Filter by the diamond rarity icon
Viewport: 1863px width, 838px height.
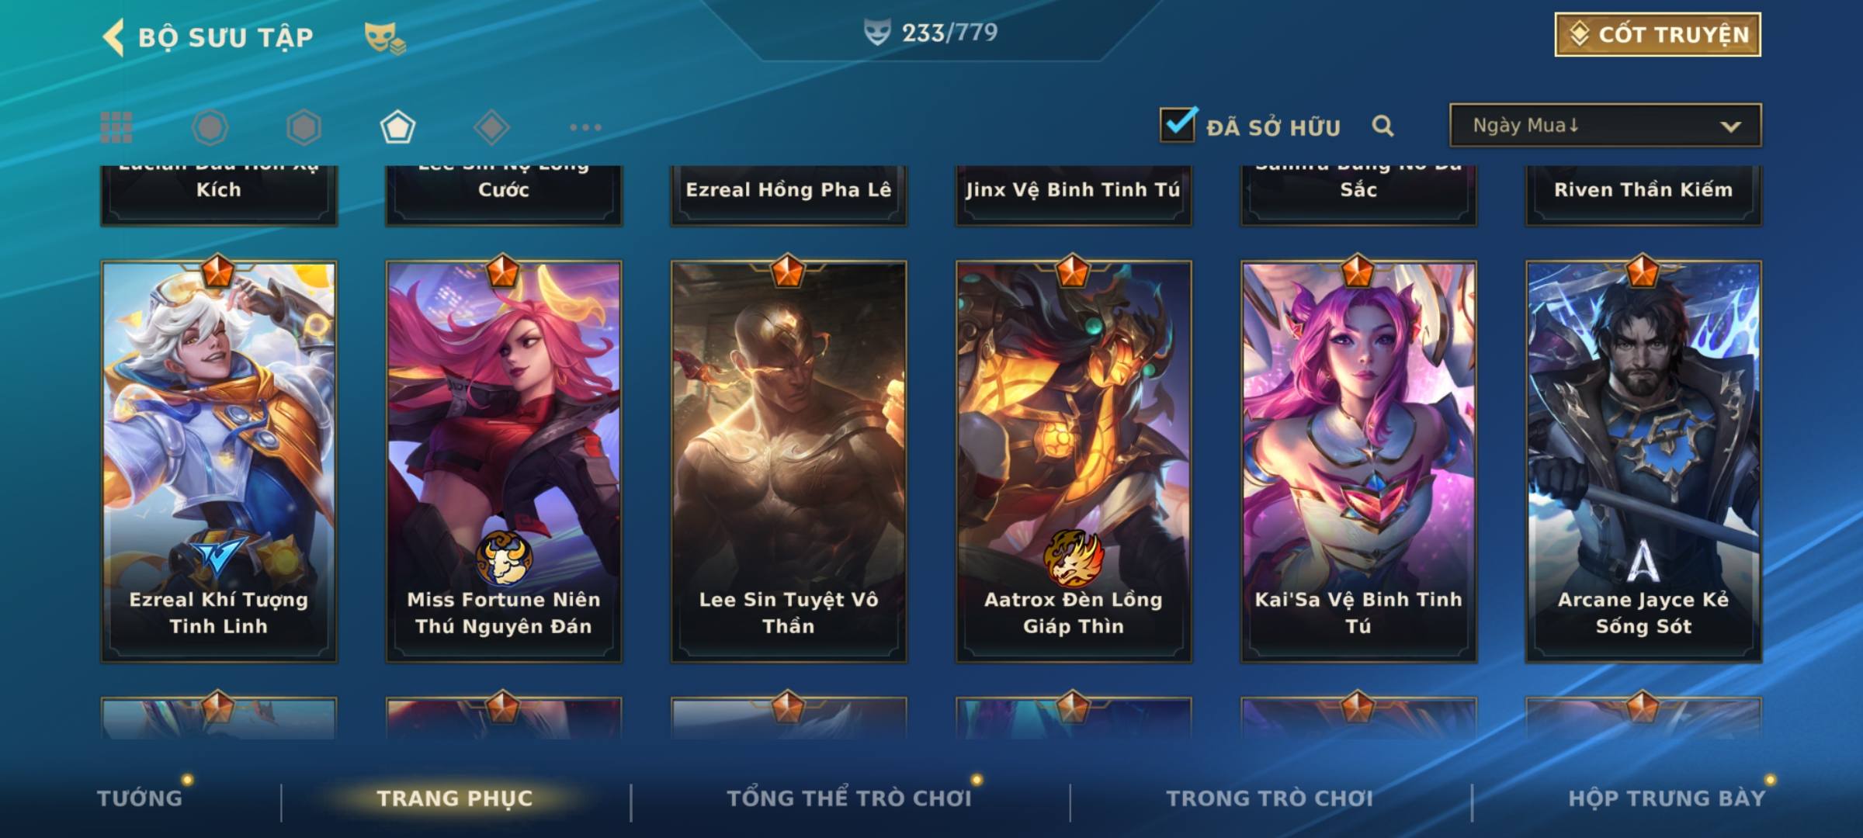(491, 127)
